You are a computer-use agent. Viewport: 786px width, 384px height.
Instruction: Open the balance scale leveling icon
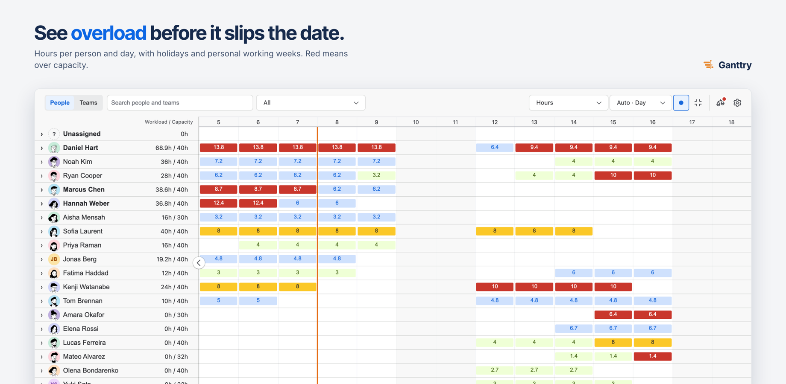pyautogui.click(x=721, y=103)
